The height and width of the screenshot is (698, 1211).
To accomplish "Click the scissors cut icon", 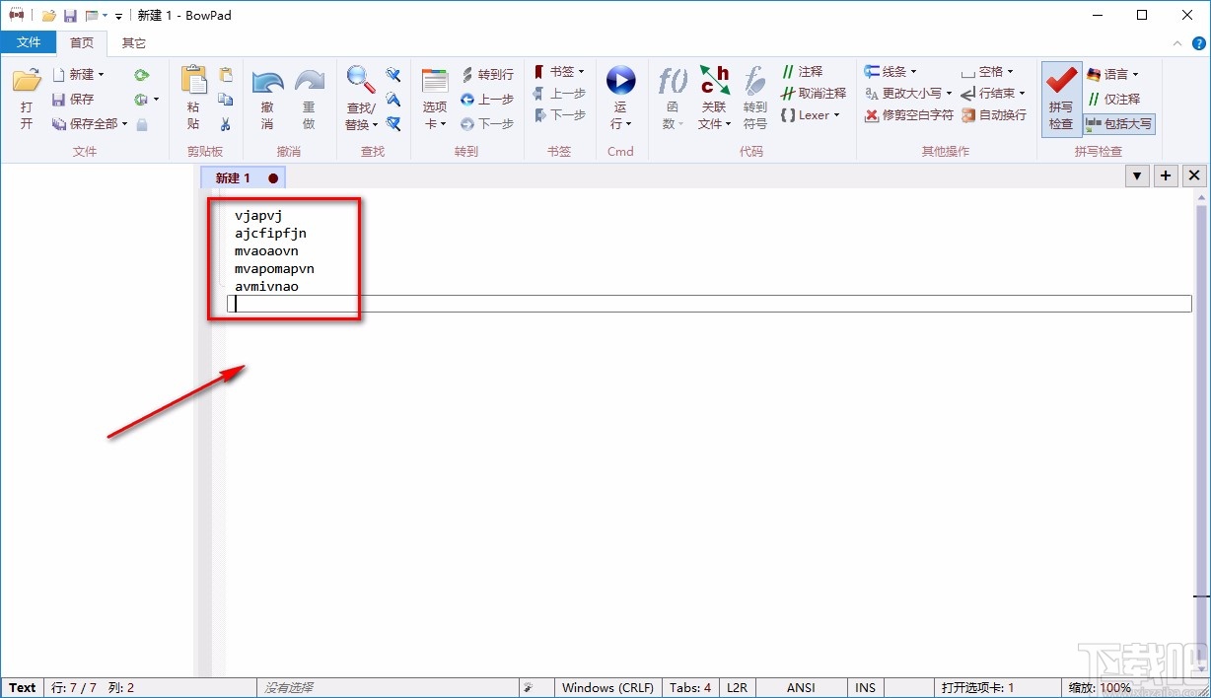I will click(x=226, y=124).
